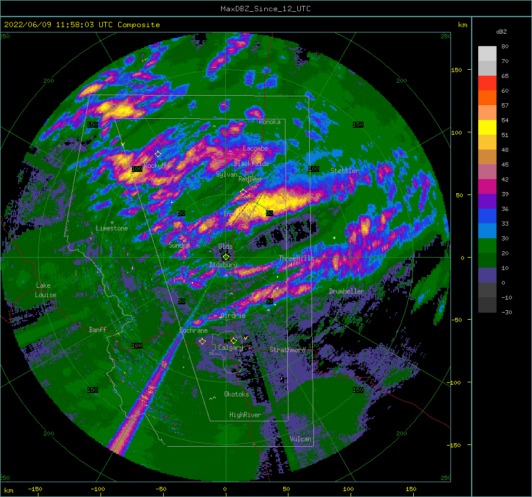Image resolution: width=532 pixels, height=497 pixels.
Task: Select the dark green 10-20 dBZ swatch
Action: coord(487,260)
